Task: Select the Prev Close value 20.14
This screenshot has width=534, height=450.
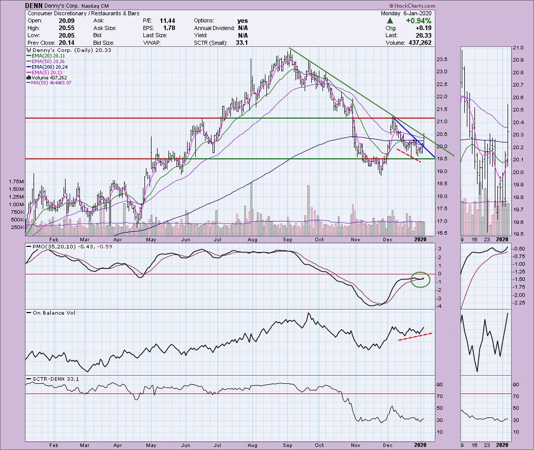Action: pyautogui.click(x=67, y=43)
